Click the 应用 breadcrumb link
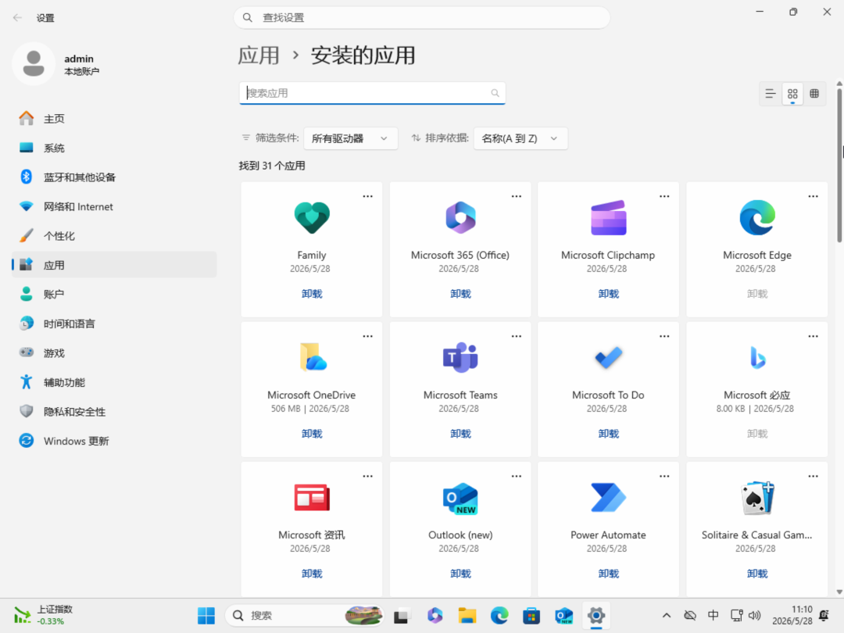The height and width of the screenshot is (633, 844). [x=259, y=55]
